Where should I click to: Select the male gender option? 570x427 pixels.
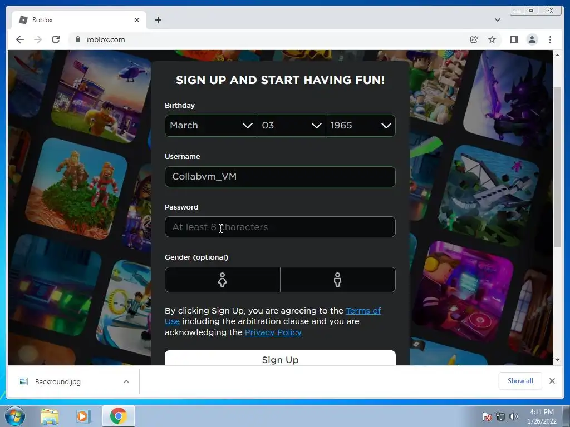[x=338, y=280]
